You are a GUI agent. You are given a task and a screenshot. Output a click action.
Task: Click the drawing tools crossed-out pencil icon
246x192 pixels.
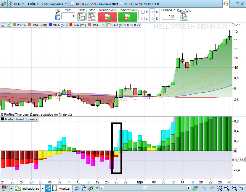[4, 188]
